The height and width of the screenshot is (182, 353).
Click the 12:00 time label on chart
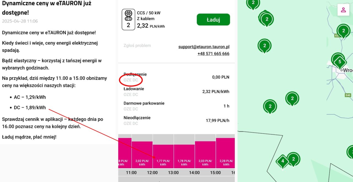[x=152, y=173]
